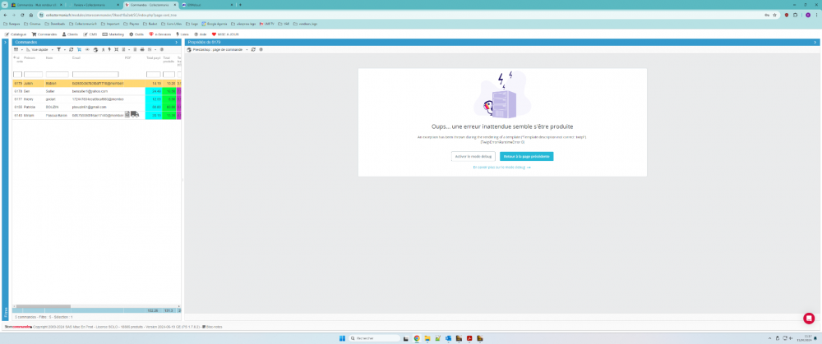Select order row with bensalter1@yahoo.com

point(97,91)
